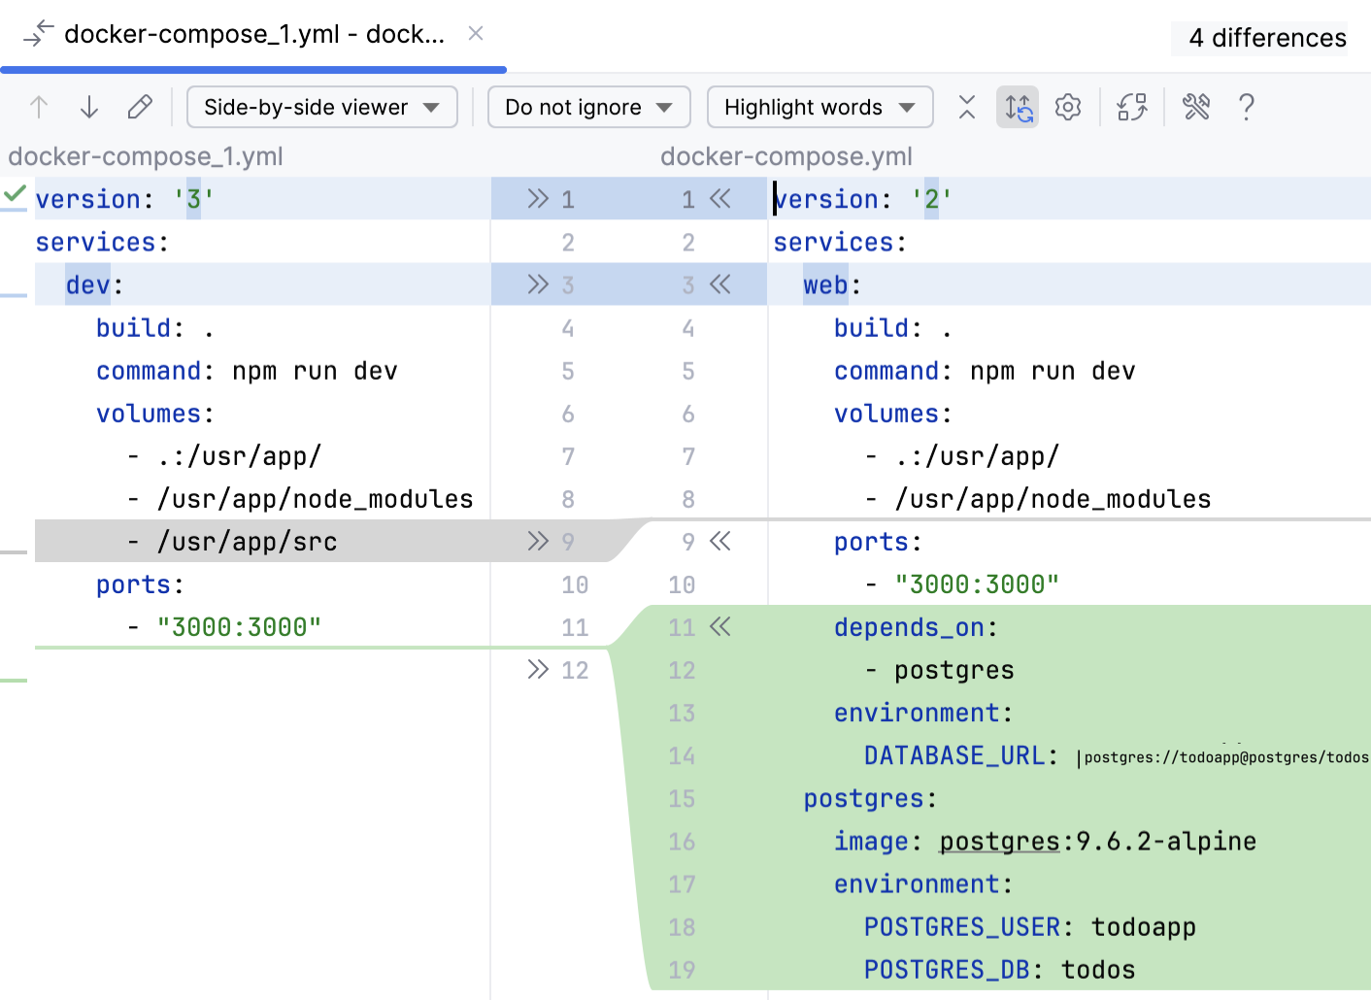This screenshot has width=1371, height=1000.
Task: Open external tools wrench icon
Action: 1196,107
